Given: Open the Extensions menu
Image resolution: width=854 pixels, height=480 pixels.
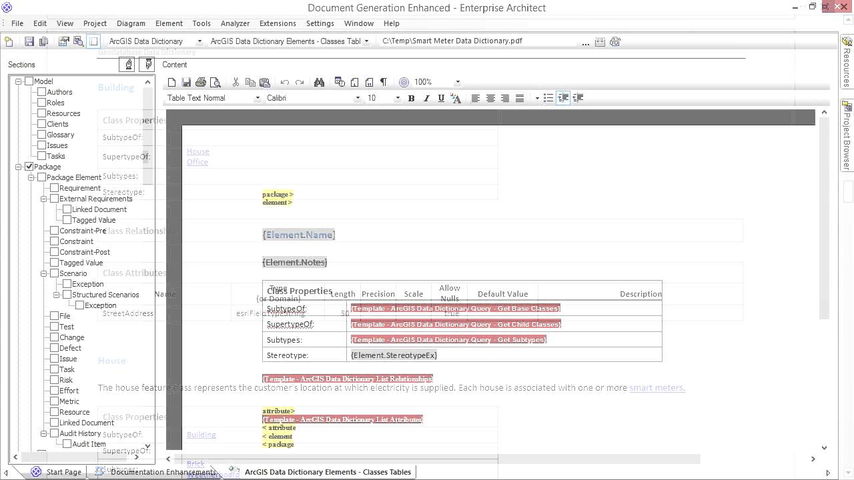Looking at the screenshot, I should tap(278, 23).
